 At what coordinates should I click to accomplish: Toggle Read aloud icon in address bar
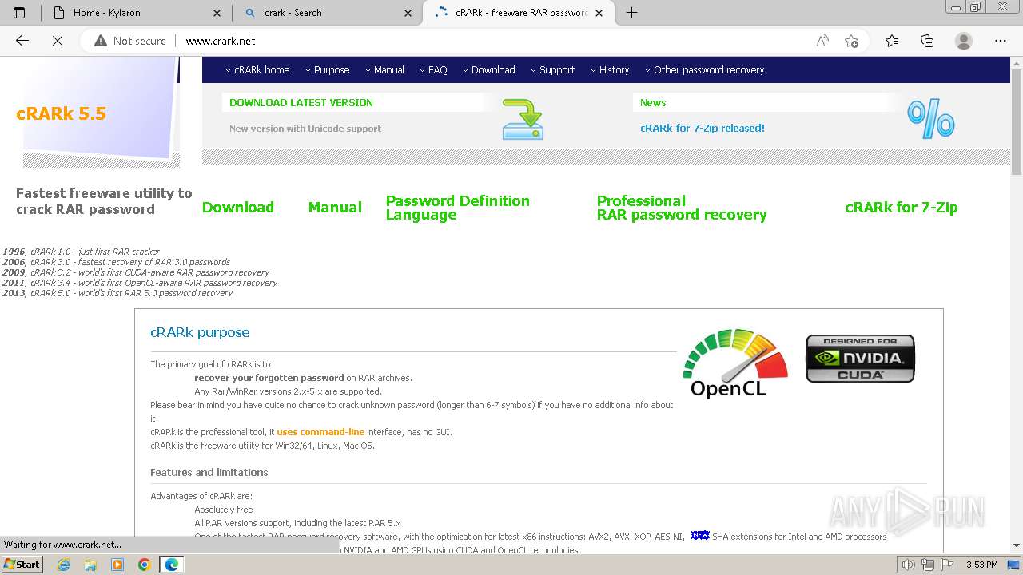point(822,41)
